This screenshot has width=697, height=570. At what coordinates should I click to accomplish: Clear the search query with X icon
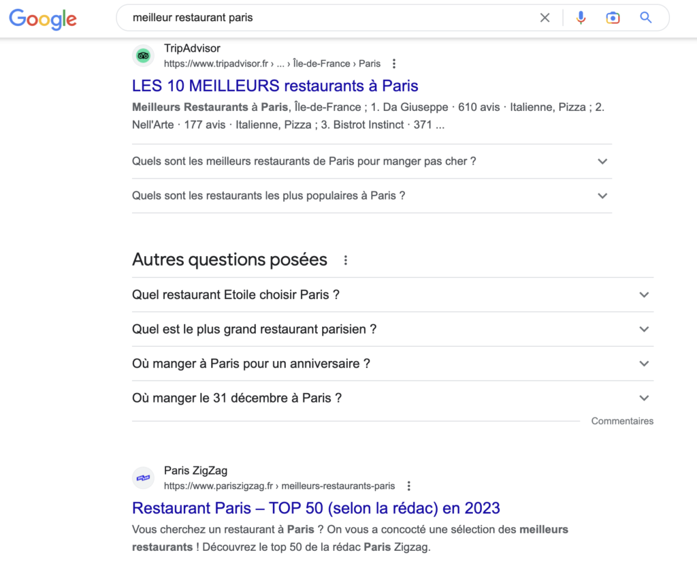tap(545, 18)
